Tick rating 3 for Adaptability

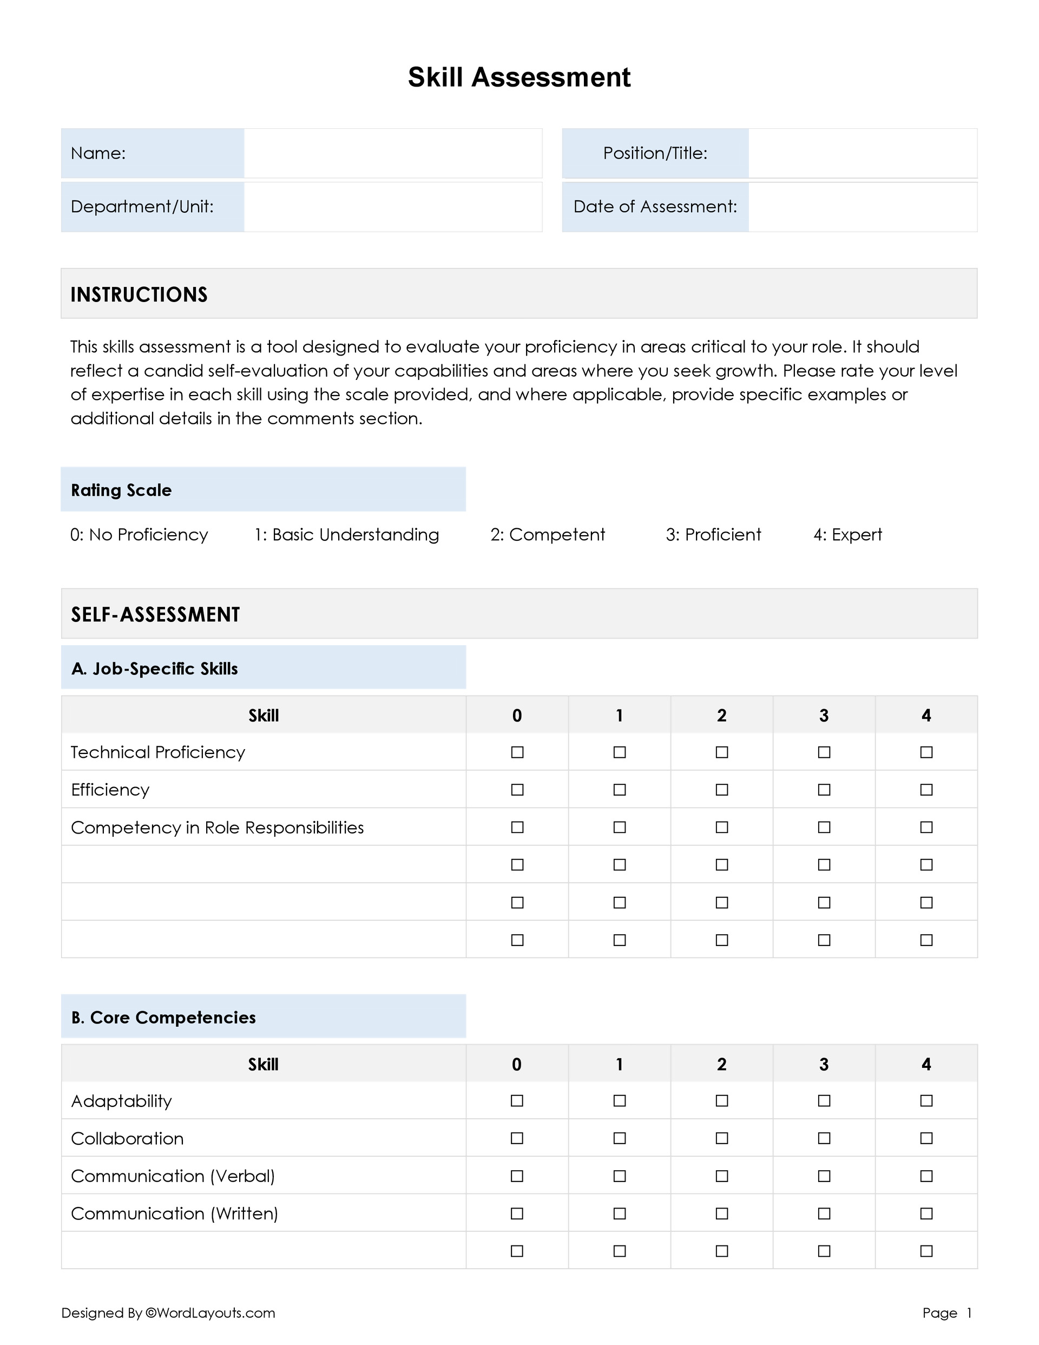pos(824,1100)
